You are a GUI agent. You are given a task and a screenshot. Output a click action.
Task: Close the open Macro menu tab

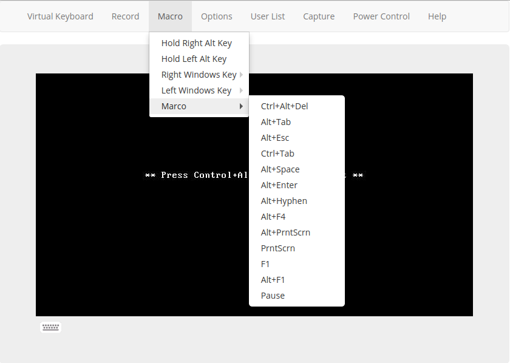click(x=170, y=16)
